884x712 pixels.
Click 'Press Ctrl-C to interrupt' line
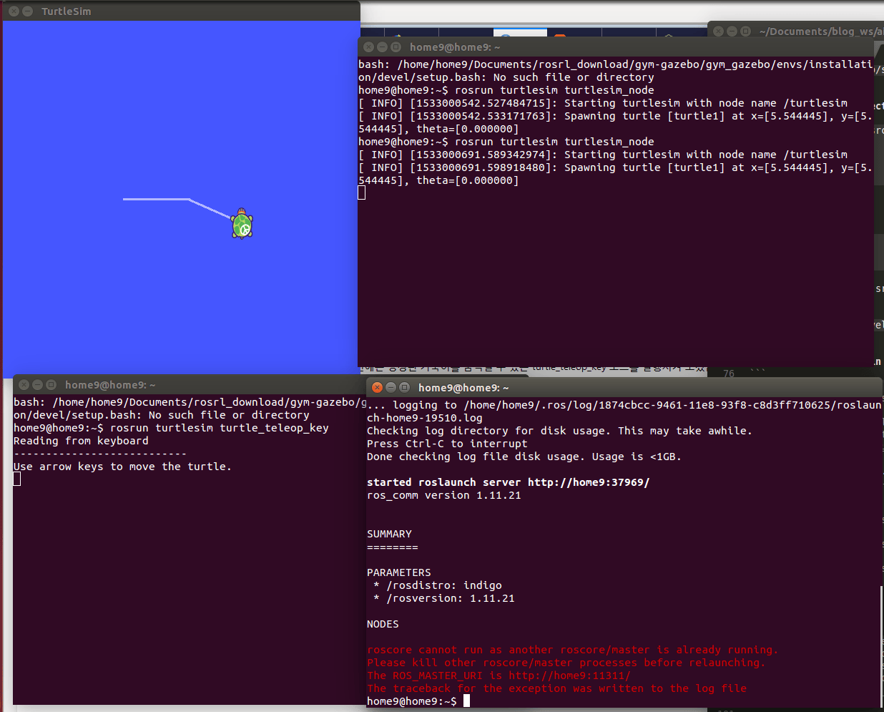click(447, 444)
